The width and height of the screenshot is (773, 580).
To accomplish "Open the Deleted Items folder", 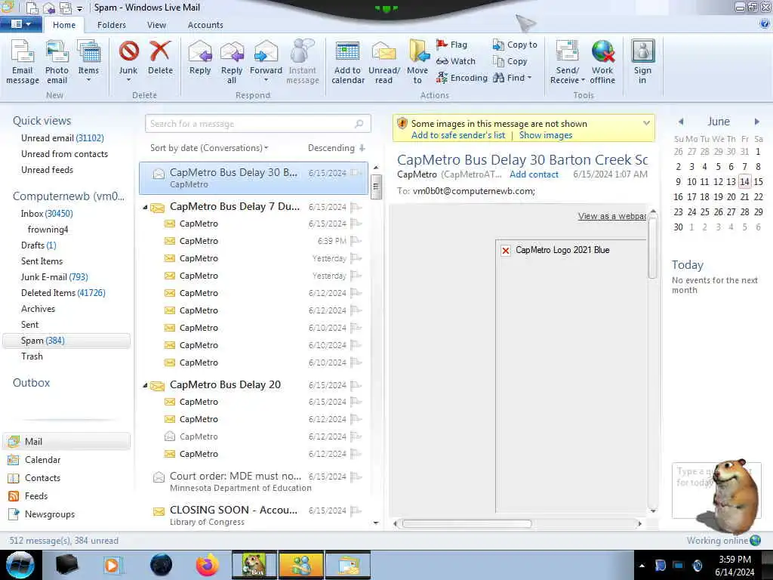I will click(63, 293).
